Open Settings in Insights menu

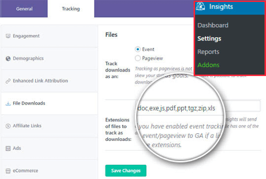(209, 38)
